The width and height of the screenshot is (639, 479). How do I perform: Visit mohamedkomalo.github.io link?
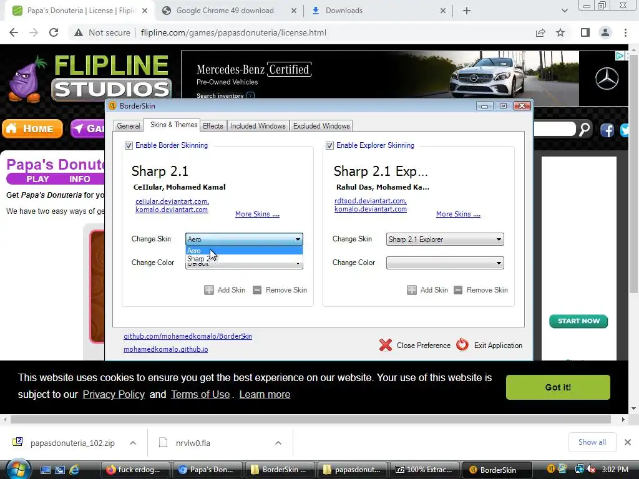point(166,349)
